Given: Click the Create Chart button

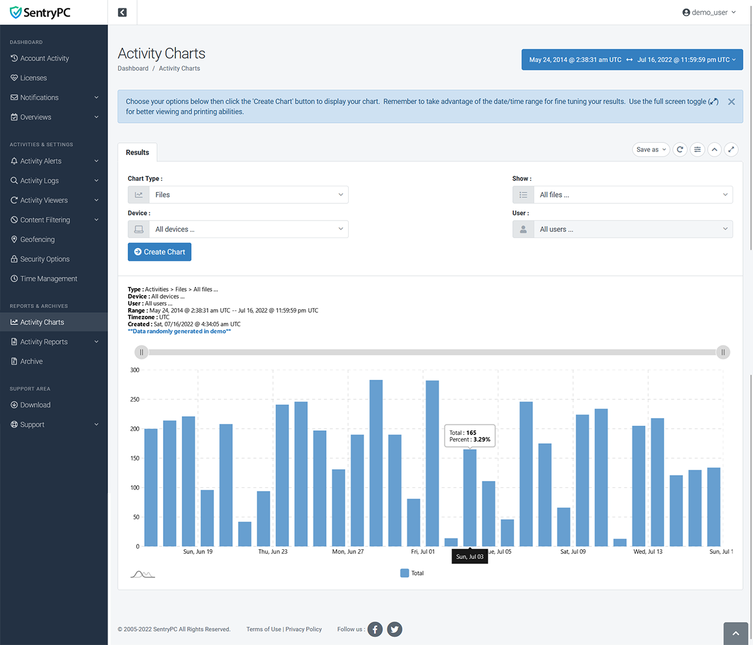Looking at the screenshot, I should [x=159, y=252].
